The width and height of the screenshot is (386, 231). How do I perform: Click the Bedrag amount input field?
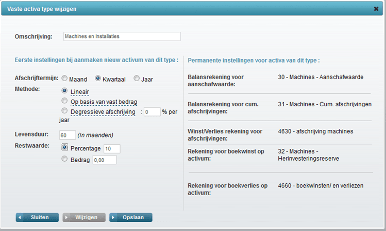click(105, 160)
